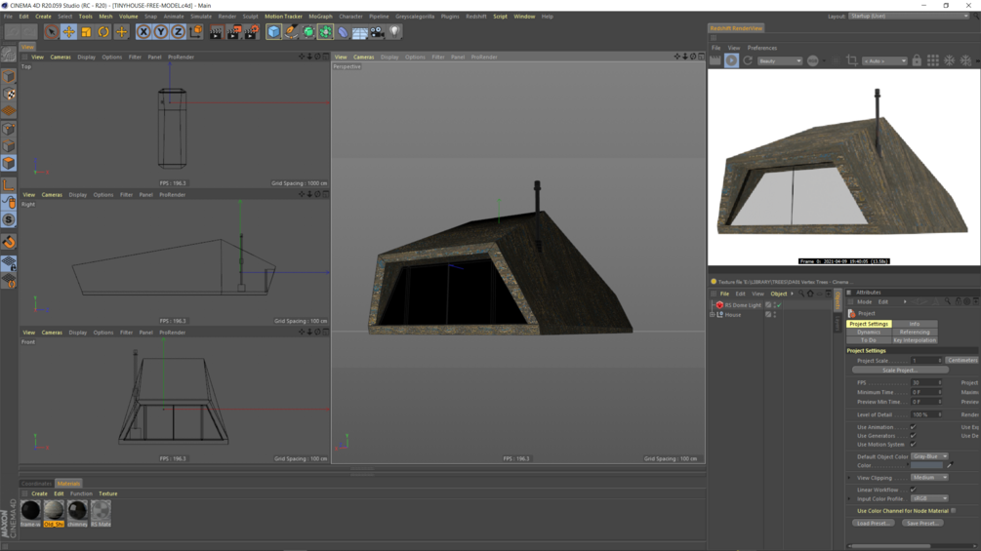Open the deformer capsule icon
981x551 pixels.
(343, 31)
